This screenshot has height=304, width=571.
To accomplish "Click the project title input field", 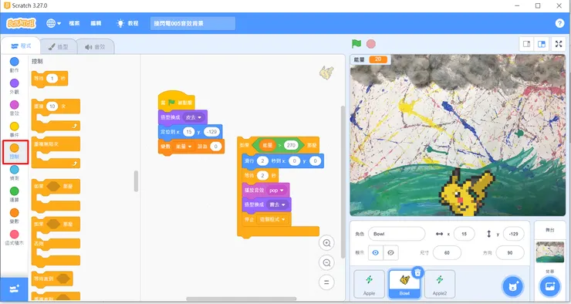I will tap(193, 23).
